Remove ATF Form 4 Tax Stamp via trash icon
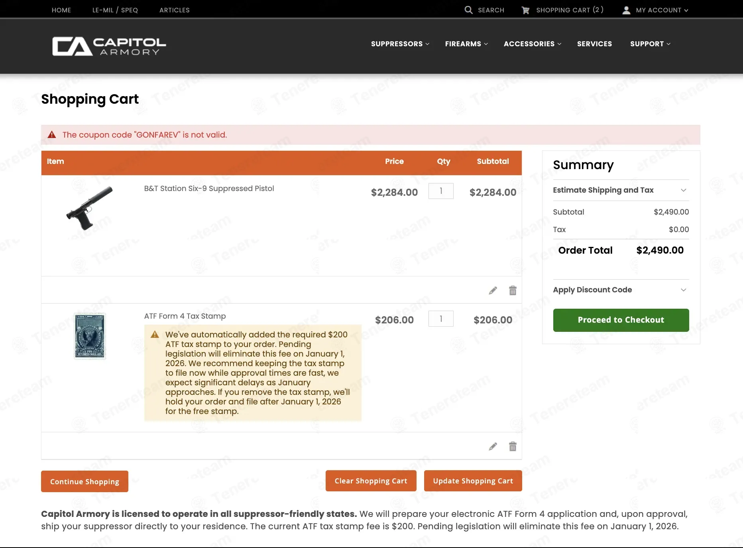The width and height of the screenshot is (743, 548). point(513,447)
